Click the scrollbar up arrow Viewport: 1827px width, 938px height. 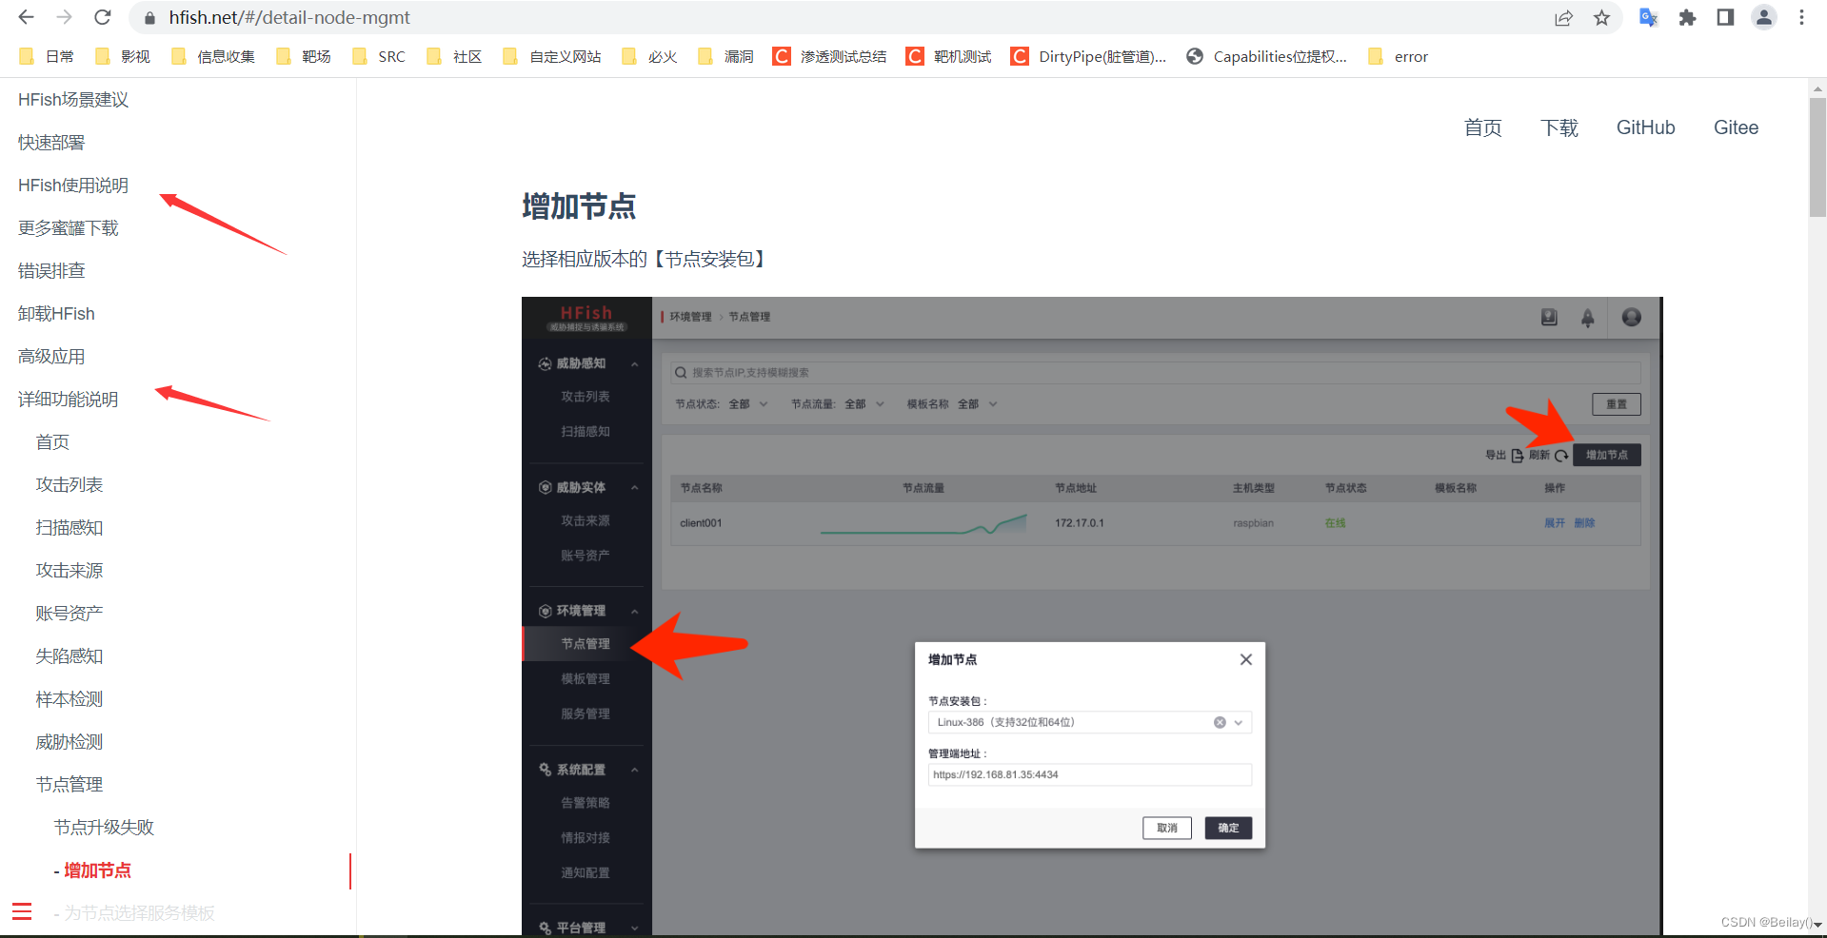coord(1817,88)
